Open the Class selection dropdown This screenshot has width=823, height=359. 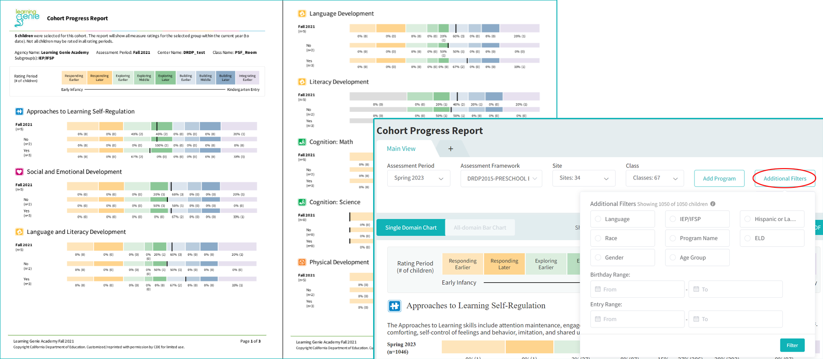coord(654,178)
